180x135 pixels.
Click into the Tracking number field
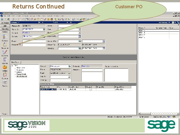[60, 80]
